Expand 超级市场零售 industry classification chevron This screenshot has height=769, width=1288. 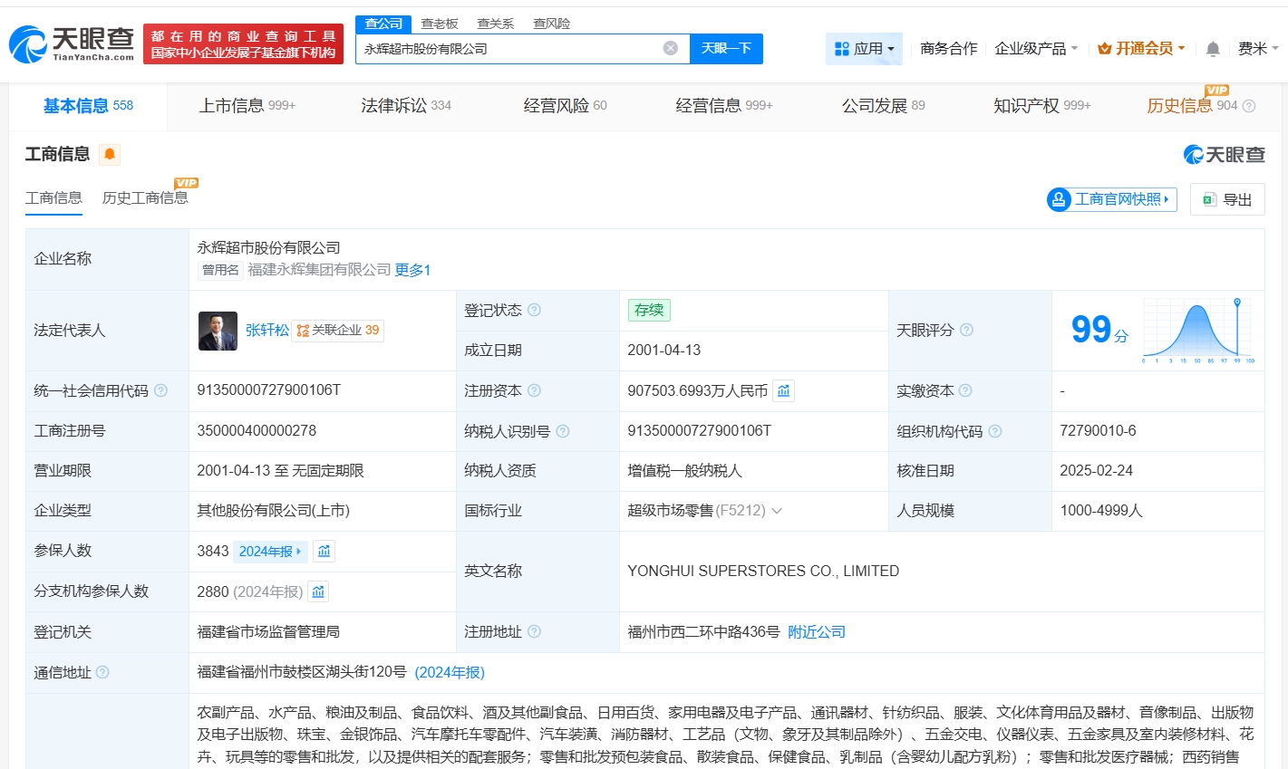pyautogui.click(x=777, y=511)
